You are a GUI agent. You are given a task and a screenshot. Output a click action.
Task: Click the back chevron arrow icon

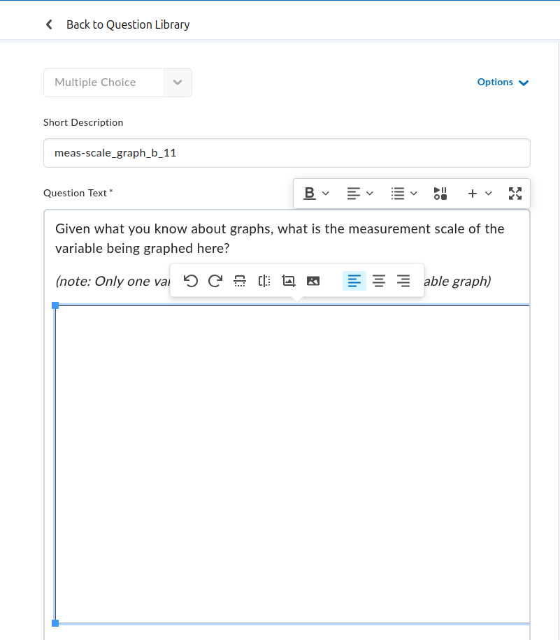click(x=49, y=24)
